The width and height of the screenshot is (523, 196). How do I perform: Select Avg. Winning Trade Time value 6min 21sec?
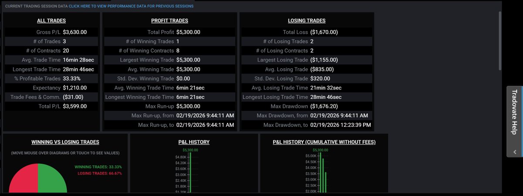[190, 88]
